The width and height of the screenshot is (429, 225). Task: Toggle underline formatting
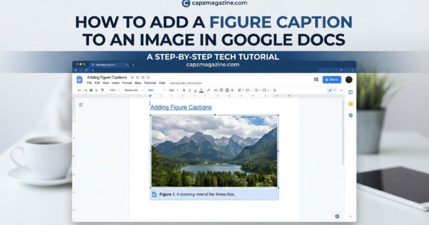[195, 90]
